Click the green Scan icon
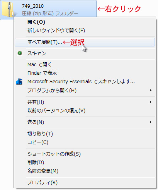This screenshot has width=158, height=190. pos(20,53)
